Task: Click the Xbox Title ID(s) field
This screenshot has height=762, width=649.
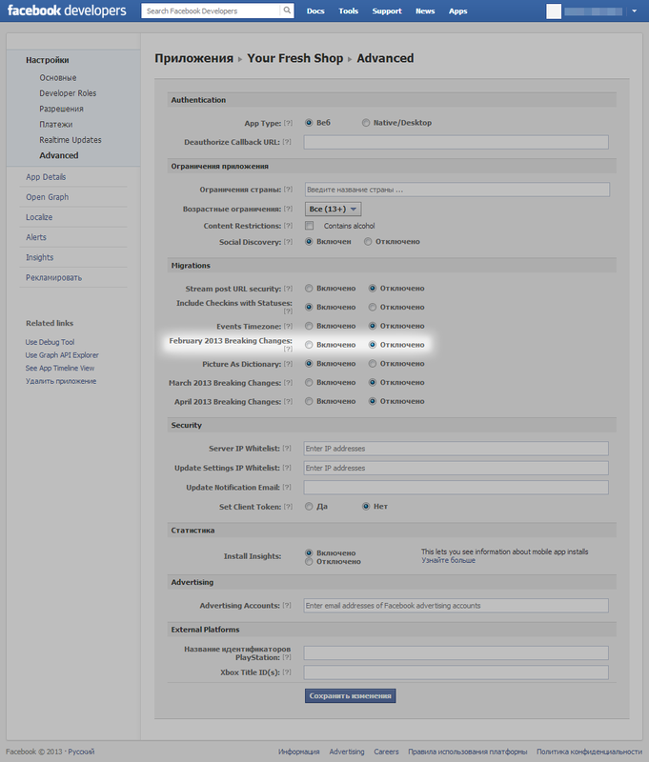Action: (x=456, y=672)
